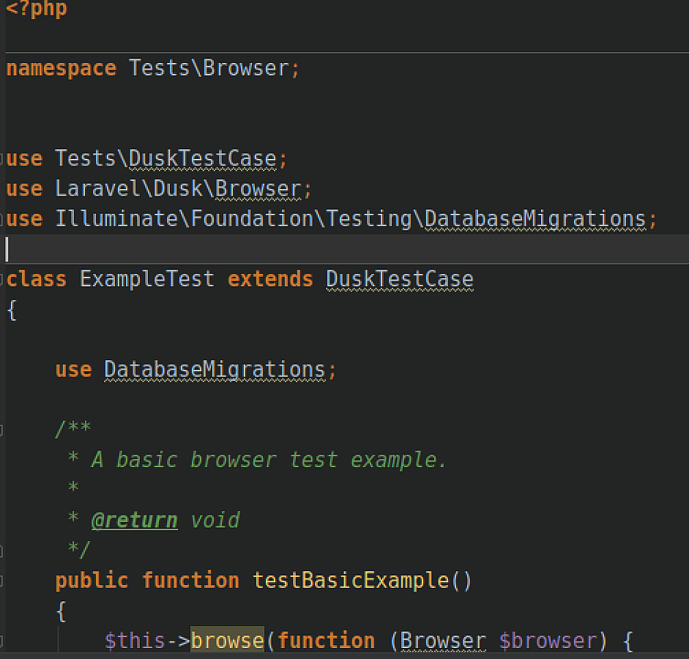Place the caret on the $this keyword
The height and width of the screenshot is (659, 689).
[x=135, y=641]
